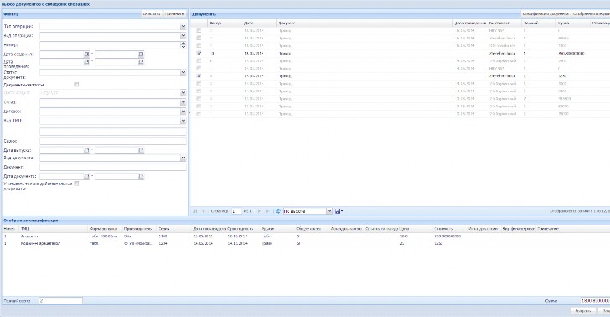The height and width of the screenshot is (317, 610).
Task: Select the 'Аспирин' specification row
Action: [x=305, y=236]
